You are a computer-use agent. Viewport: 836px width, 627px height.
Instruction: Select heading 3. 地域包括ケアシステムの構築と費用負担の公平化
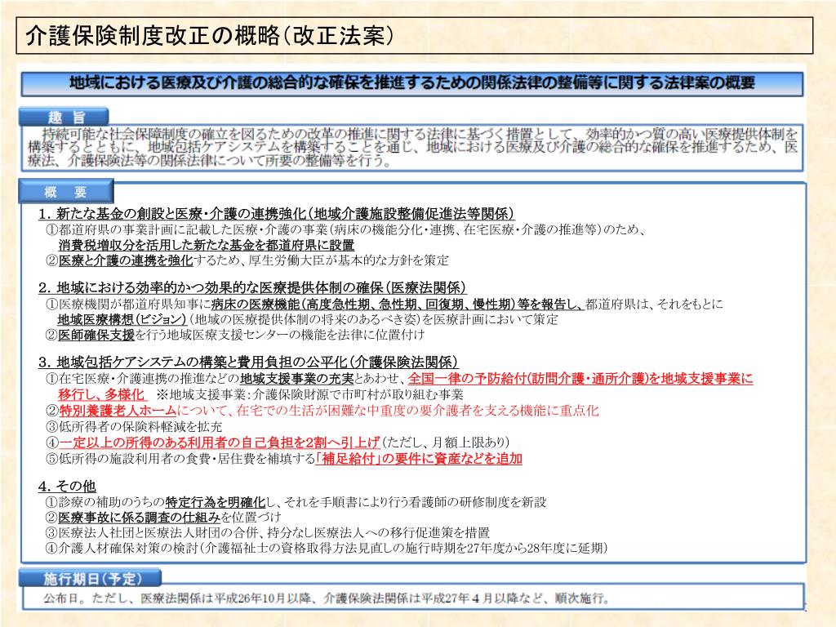248,362
